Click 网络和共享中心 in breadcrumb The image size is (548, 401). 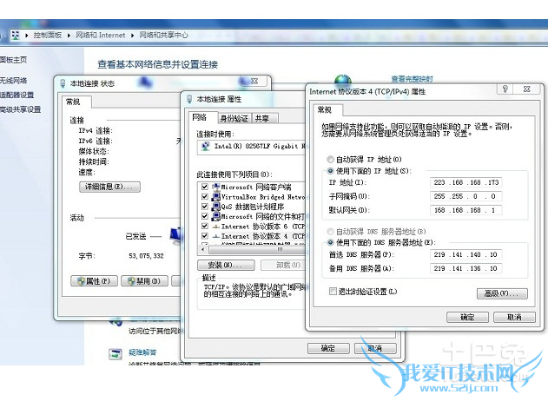[163, 35]
